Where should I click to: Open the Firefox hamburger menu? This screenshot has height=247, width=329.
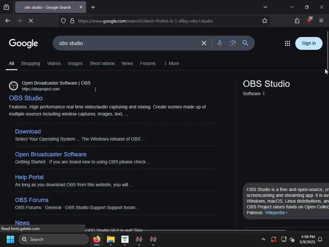[321, 21]
